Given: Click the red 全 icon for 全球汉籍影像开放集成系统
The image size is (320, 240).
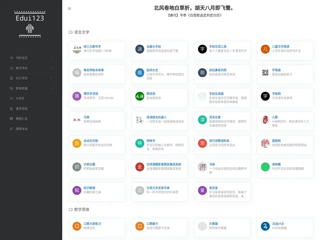Looking at the screenshot, I should pyautogui.click(x=140, y=167).
